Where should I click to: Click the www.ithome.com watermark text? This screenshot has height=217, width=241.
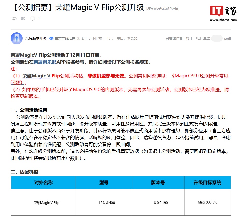(223, 20)
